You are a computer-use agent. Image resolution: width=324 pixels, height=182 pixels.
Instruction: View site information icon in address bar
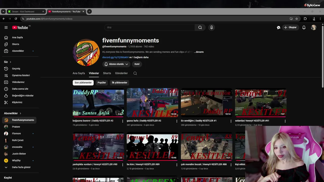tap(23, 19)
